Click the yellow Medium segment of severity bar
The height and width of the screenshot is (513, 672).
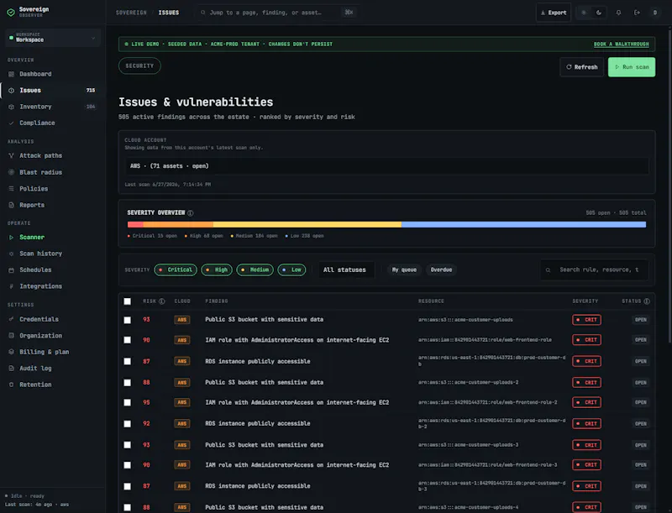click(307, 224)
